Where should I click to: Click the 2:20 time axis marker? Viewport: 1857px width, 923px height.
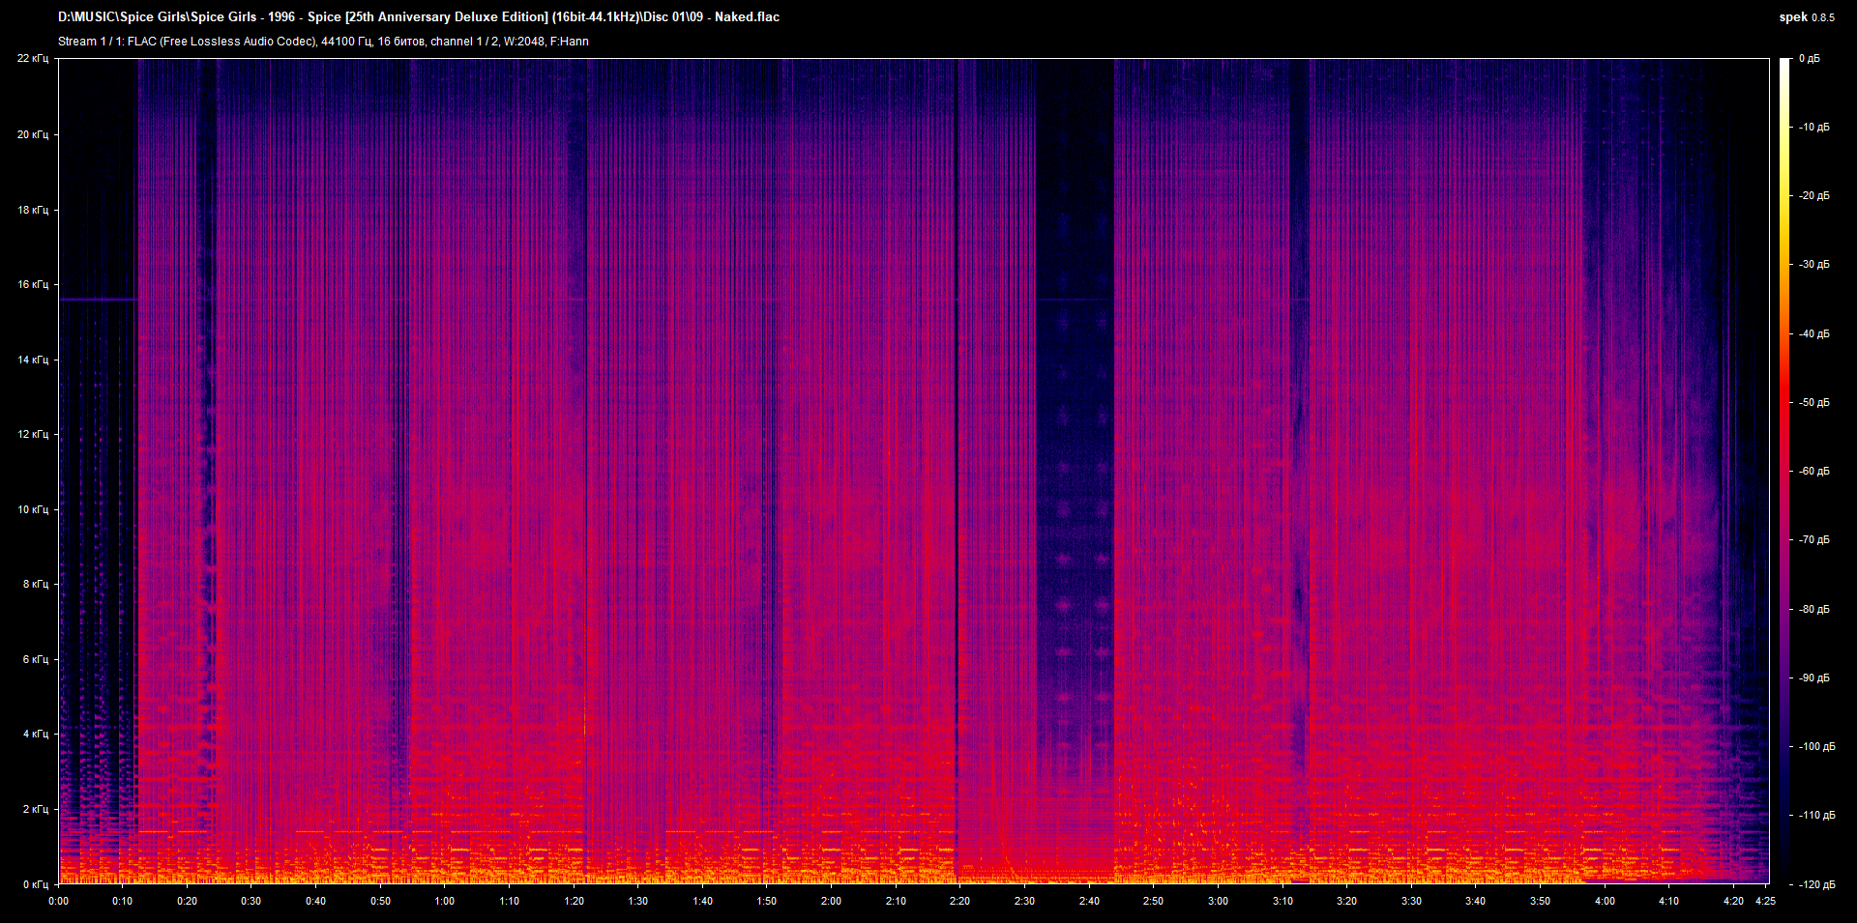(x=958, y=901)
